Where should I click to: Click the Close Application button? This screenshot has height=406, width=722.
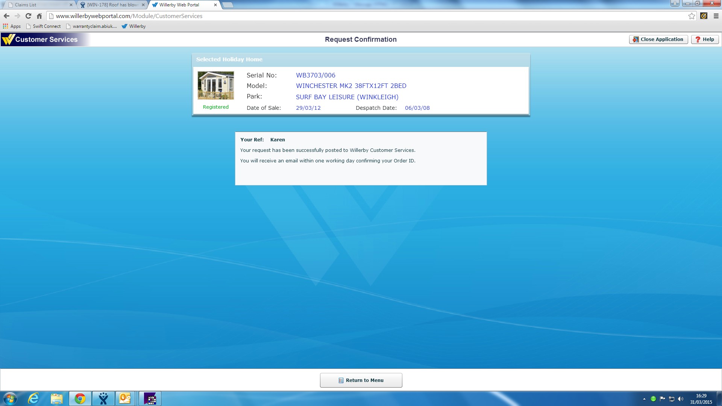pyautogui.click(x=658, y=39)
